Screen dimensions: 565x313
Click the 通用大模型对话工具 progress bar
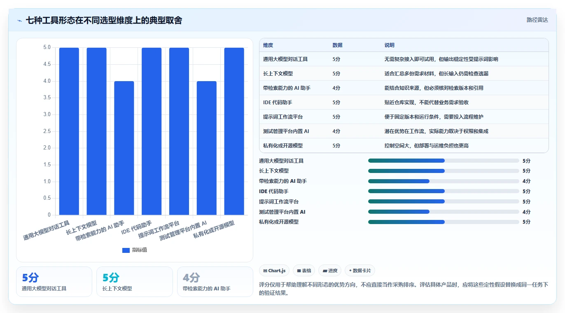click(x=444, y=161)
